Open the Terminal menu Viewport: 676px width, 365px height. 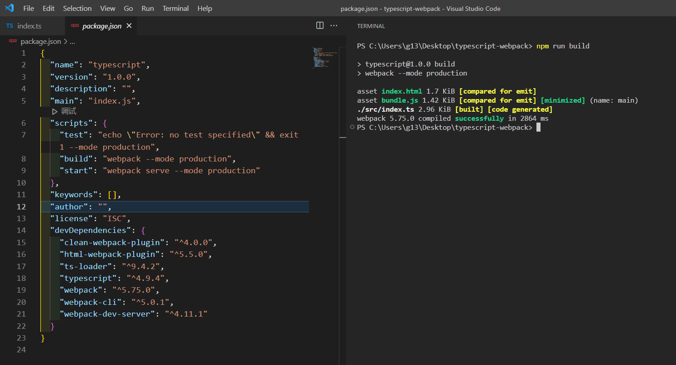pos(176,9)
